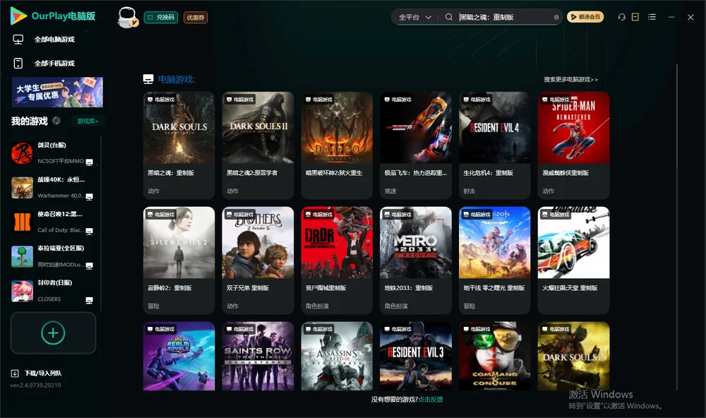Open the 地平线 零之曙光 重制版 card

[495, 260]
